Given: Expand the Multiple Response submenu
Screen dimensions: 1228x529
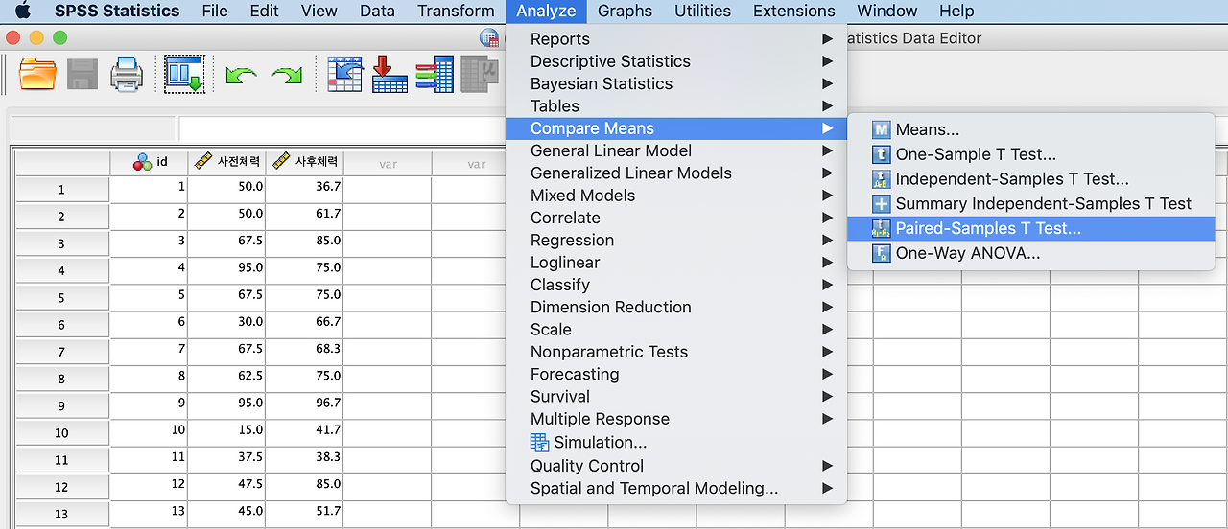Looking at the screenshot, I should [676, 419].
